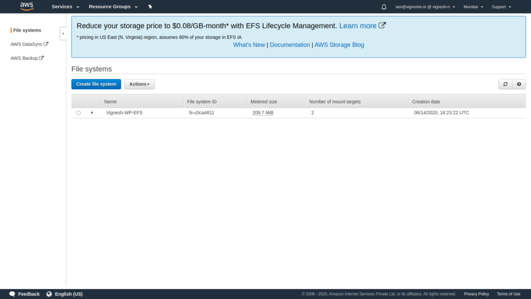This screenshot has width=531, height=299.
Task: Open the account iam@vigneshn.in menu
Action: (x=425, y=7)
